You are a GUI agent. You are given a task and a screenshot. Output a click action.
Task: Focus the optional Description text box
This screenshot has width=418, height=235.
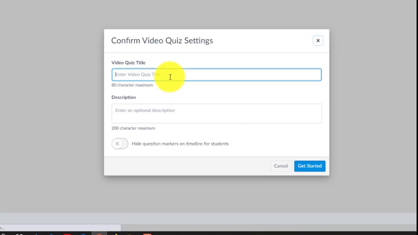(x=217, y=114)
